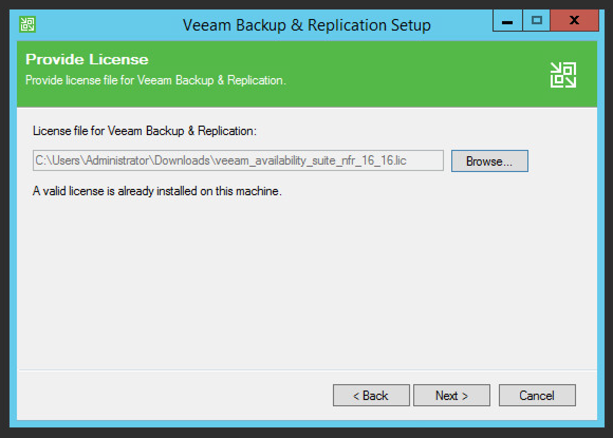The height and width of the screenshot is (438, 613).
Task: Cancel the Veeam setup wizard
Action: coord(537,395)
